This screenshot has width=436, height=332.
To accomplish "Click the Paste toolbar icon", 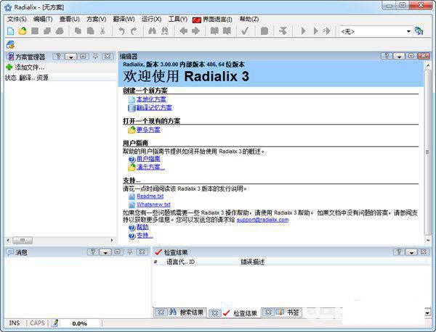I will (90, 31).
